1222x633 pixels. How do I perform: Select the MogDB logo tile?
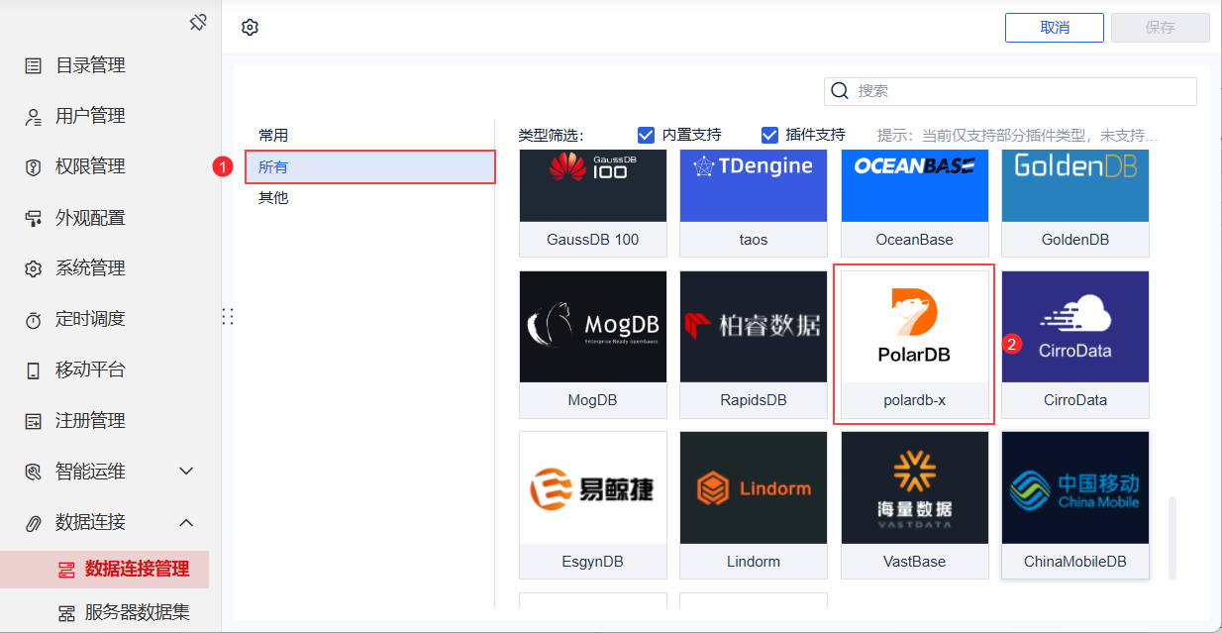[593, 327]
